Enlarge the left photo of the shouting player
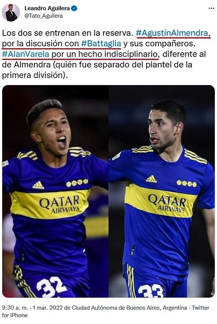 [x=55, y=191]
